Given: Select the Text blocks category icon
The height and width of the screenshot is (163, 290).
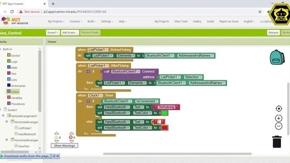Looking at the screenshot, I should (x=9, y=73).
